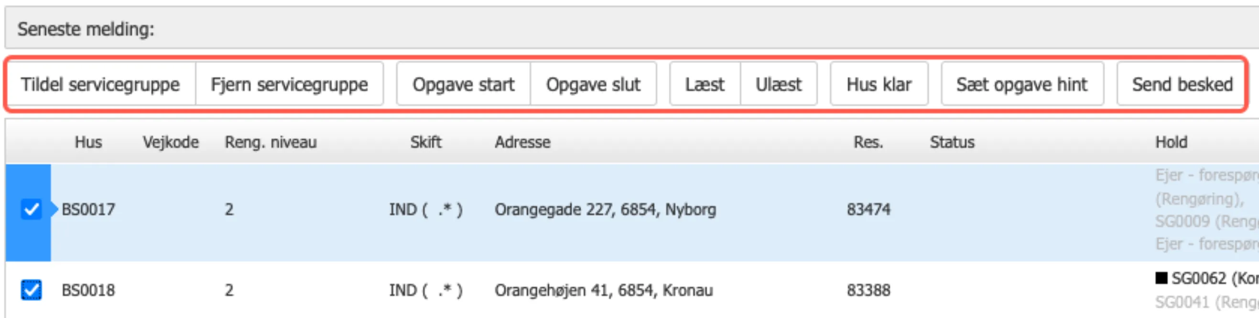Sort the table by the Hus column
Viewport: 1259px width, 318px height.
click(88, 142)
